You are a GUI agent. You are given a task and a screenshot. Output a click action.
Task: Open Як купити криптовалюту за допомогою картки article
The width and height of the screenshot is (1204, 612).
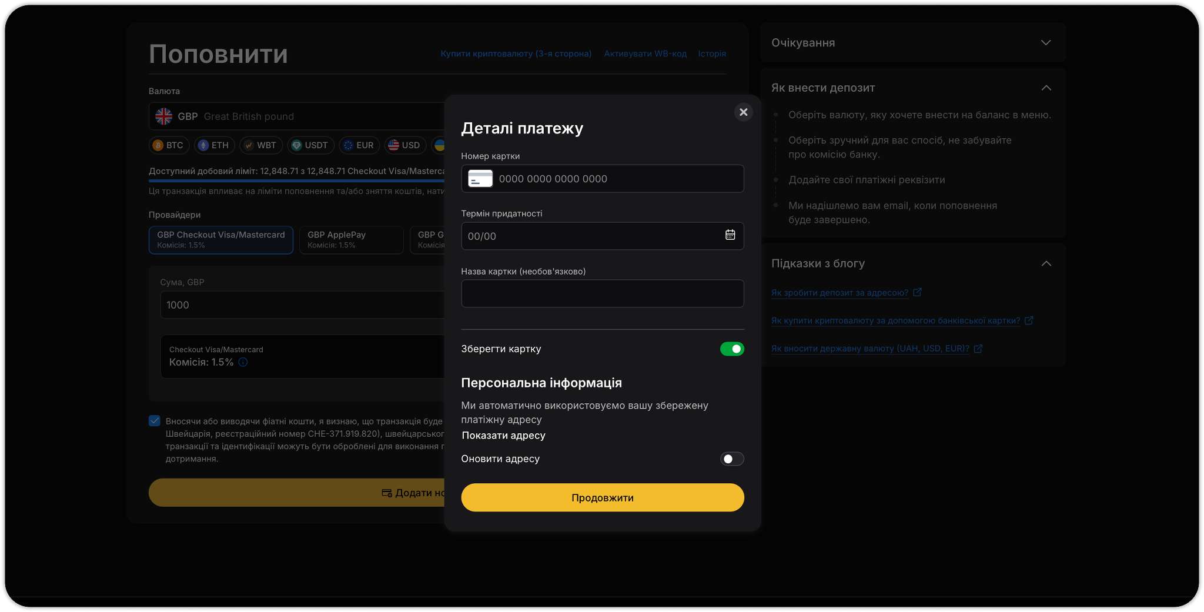point(895,321)
